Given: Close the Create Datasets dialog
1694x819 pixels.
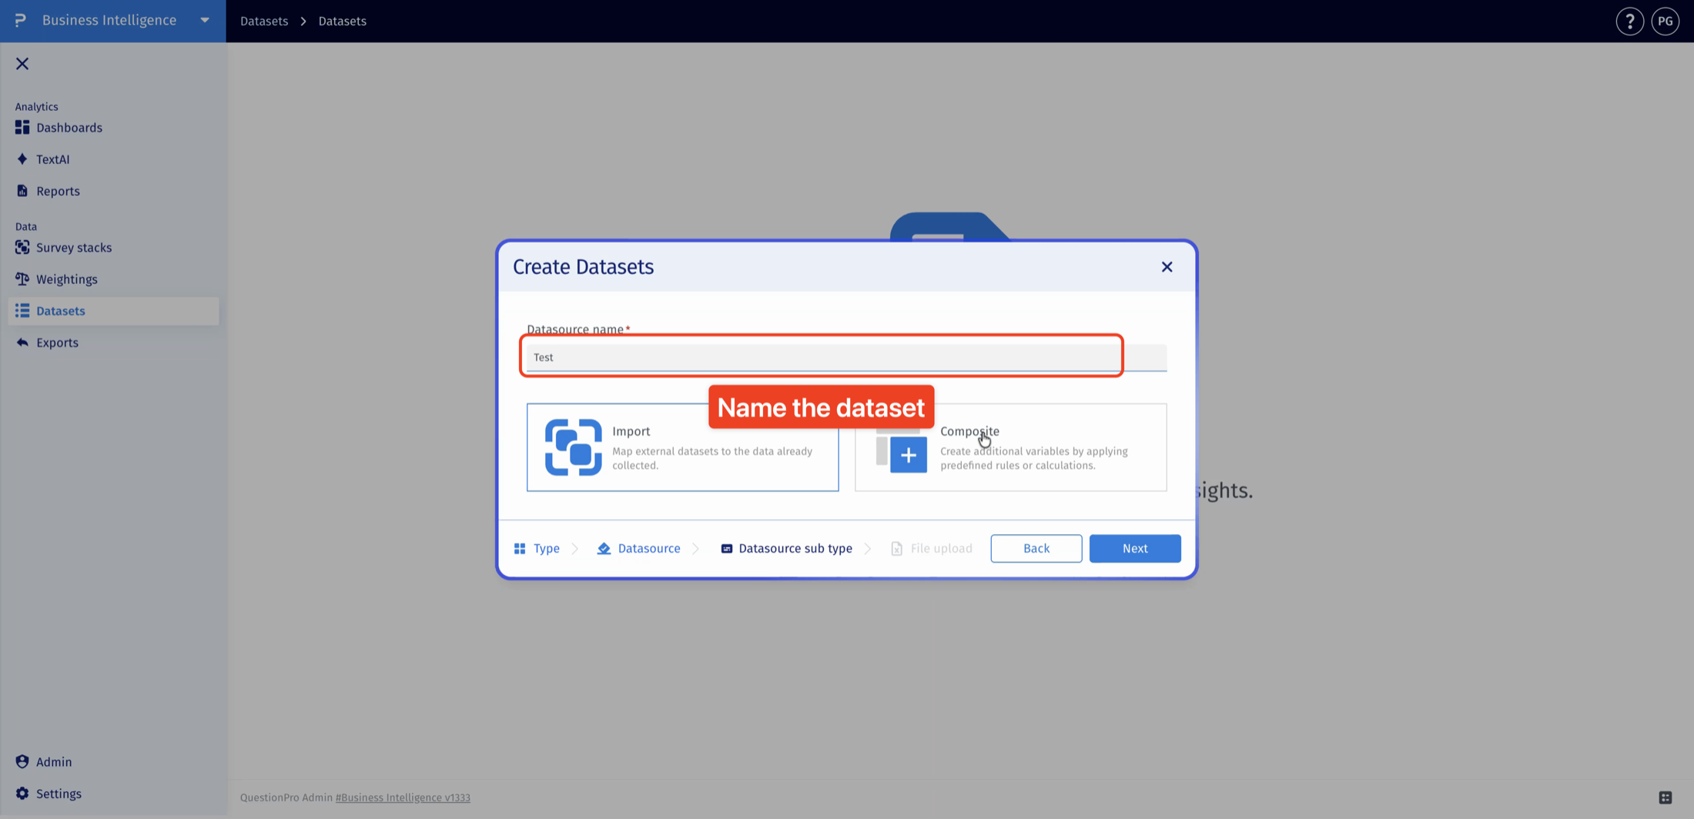Looking at the screenshot, I should (1167, 266).
